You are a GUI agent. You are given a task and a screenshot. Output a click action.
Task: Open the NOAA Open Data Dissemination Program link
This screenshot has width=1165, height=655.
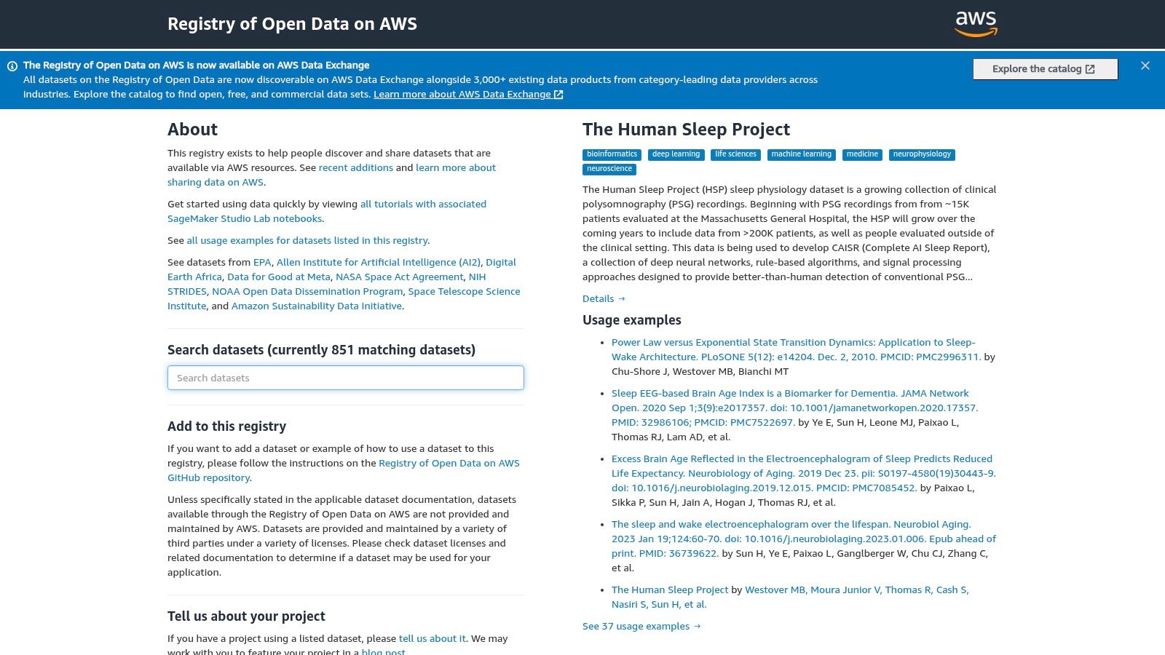307,291
